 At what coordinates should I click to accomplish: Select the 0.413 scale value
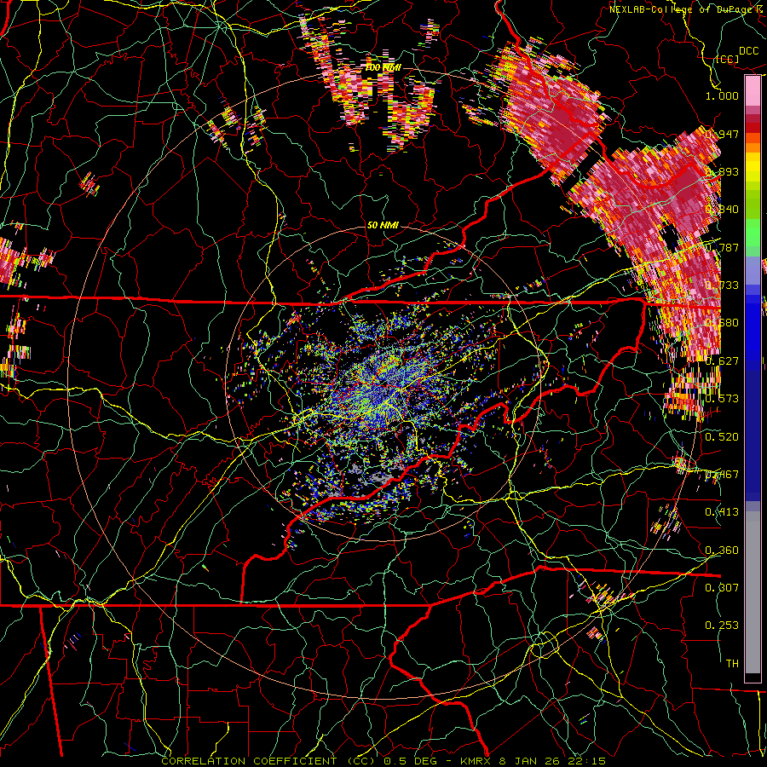click(x=722, y=512)
